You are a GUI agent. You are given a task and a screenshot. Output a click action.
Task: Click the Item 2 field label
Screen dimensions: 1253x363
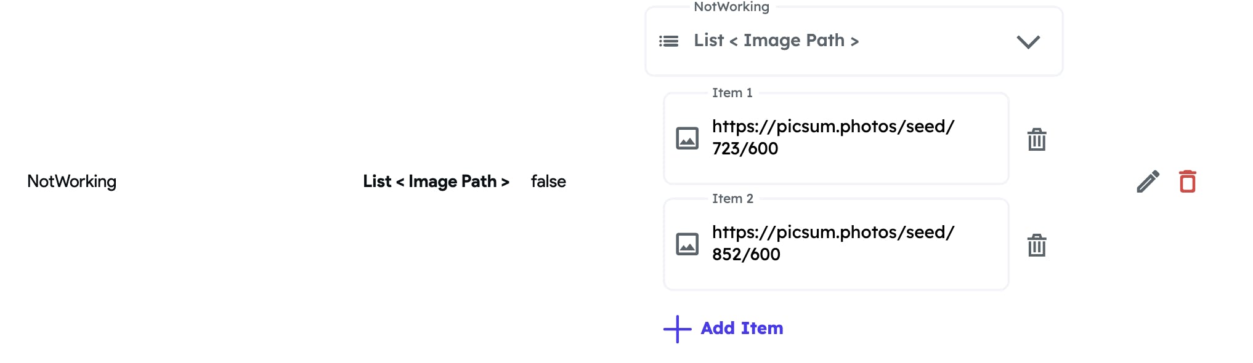732,199
